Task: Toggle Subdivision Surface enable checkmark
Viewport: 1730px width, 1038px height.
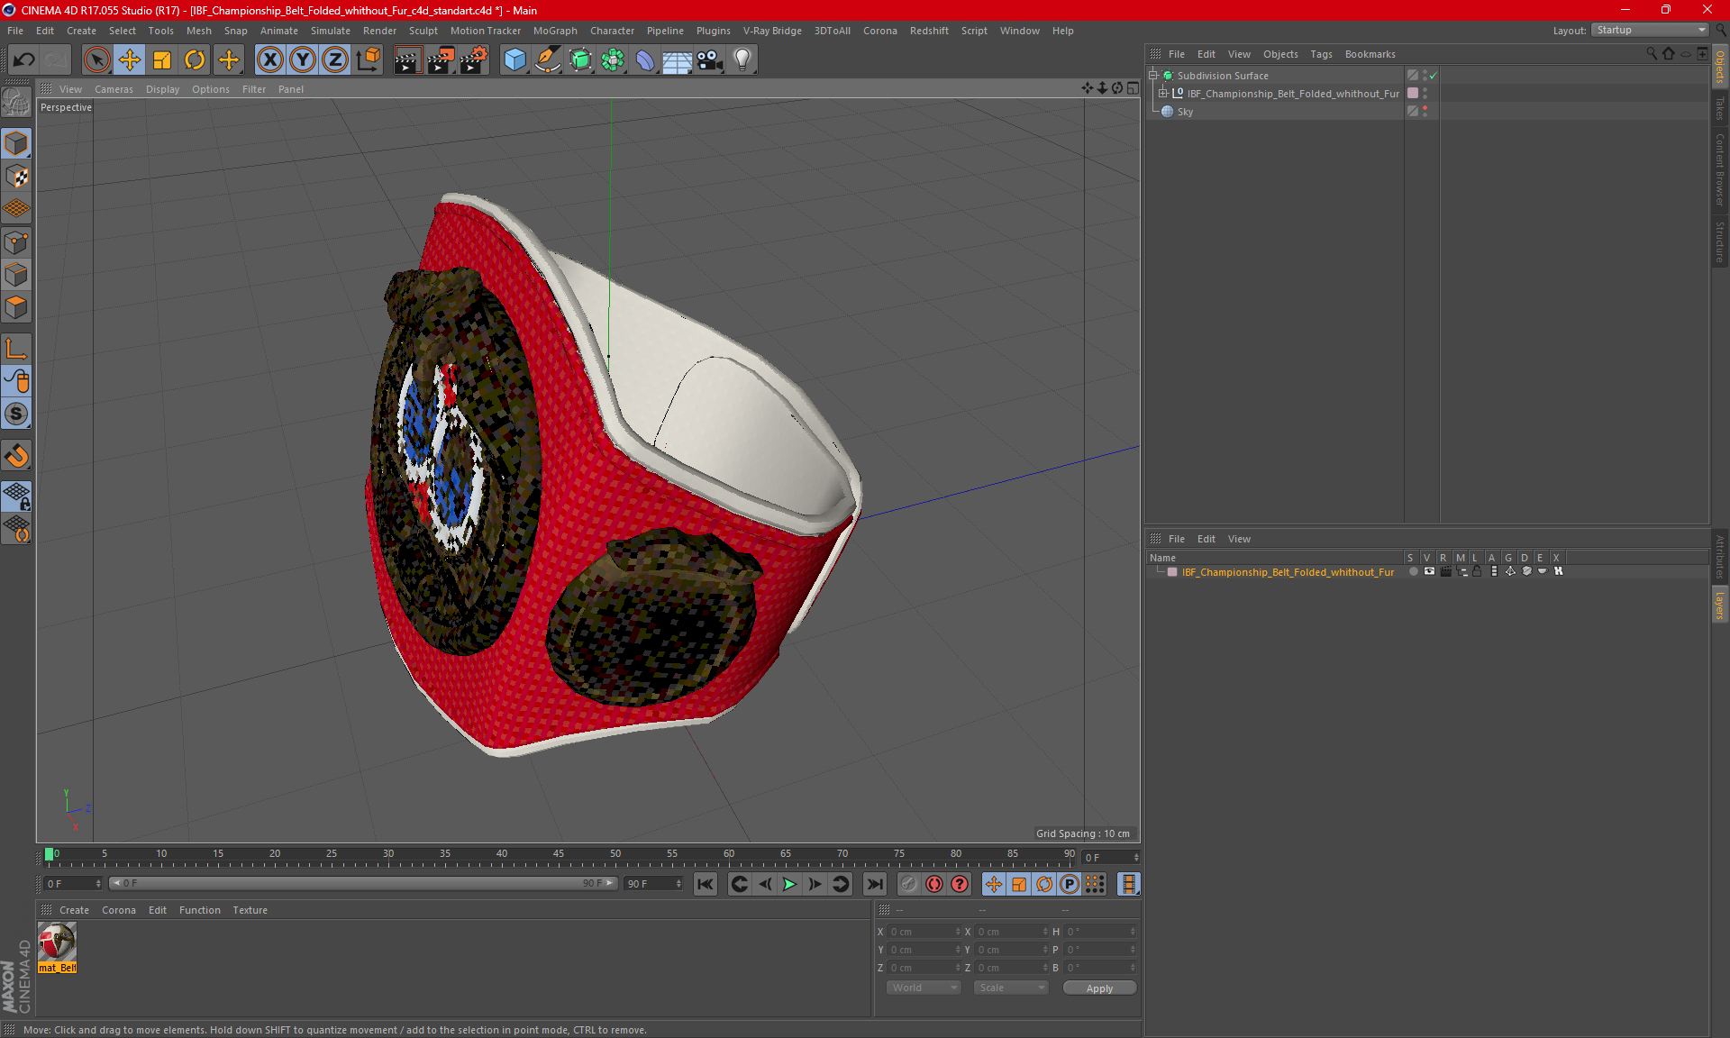Action: [1433, 76]
